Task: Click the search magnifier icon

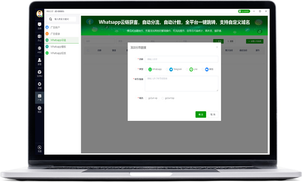Action: (51, 19)
